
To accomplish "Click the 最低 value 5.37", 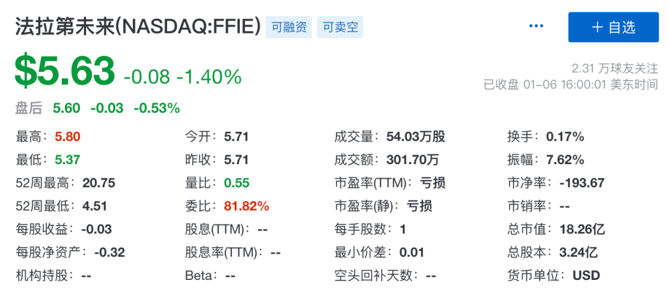I will (67, 160).
